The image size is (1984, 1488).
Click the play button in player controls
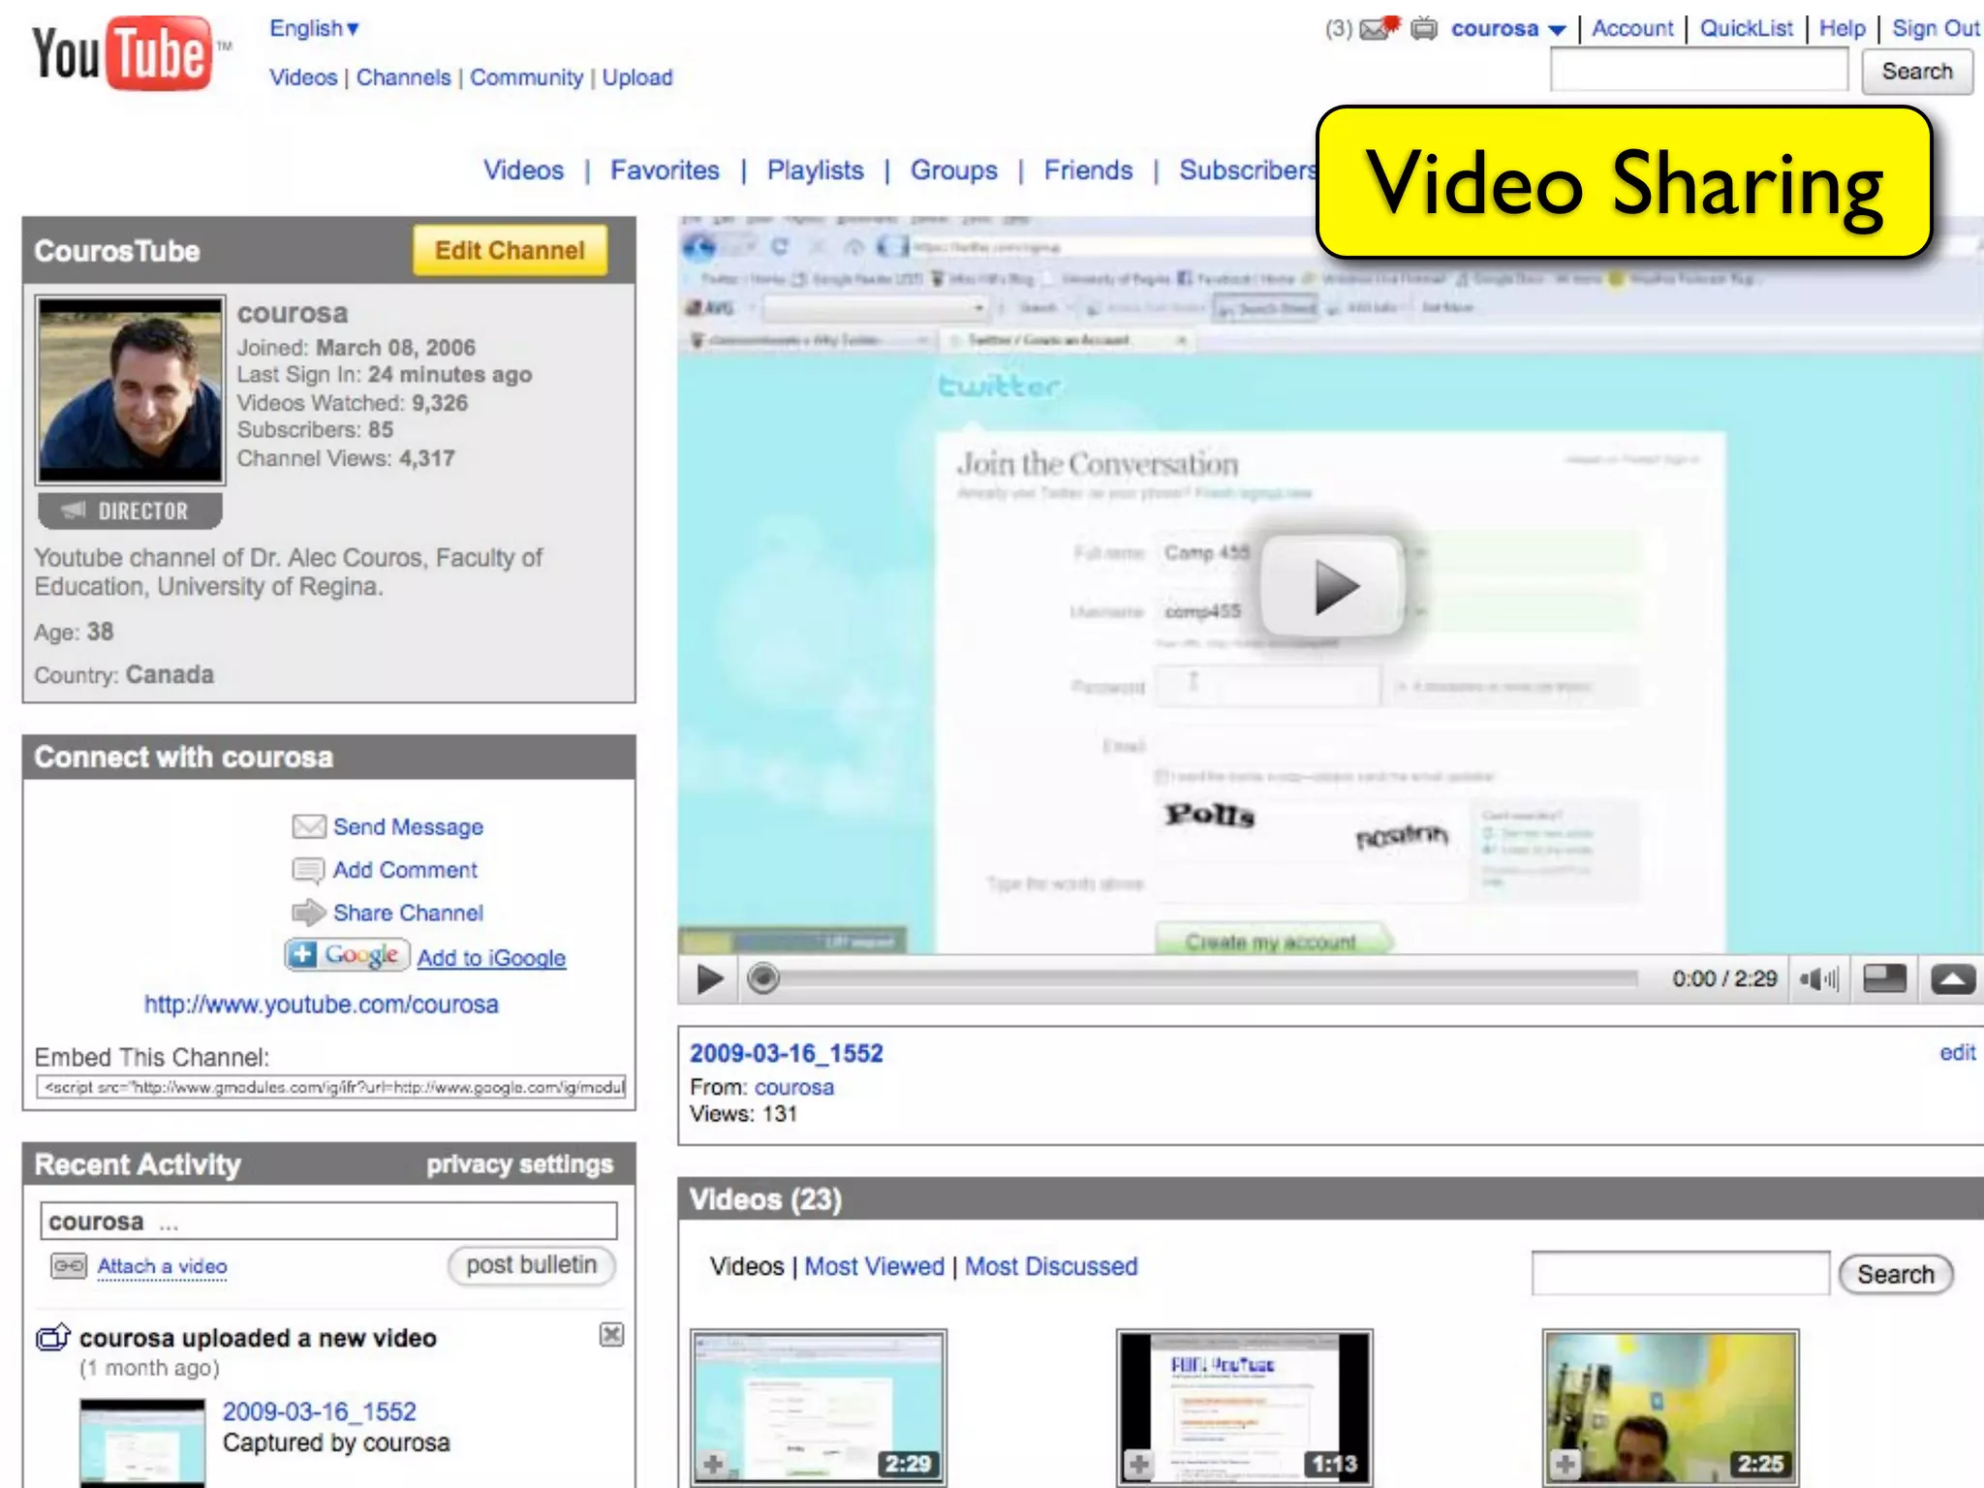[x=709, y=979]
